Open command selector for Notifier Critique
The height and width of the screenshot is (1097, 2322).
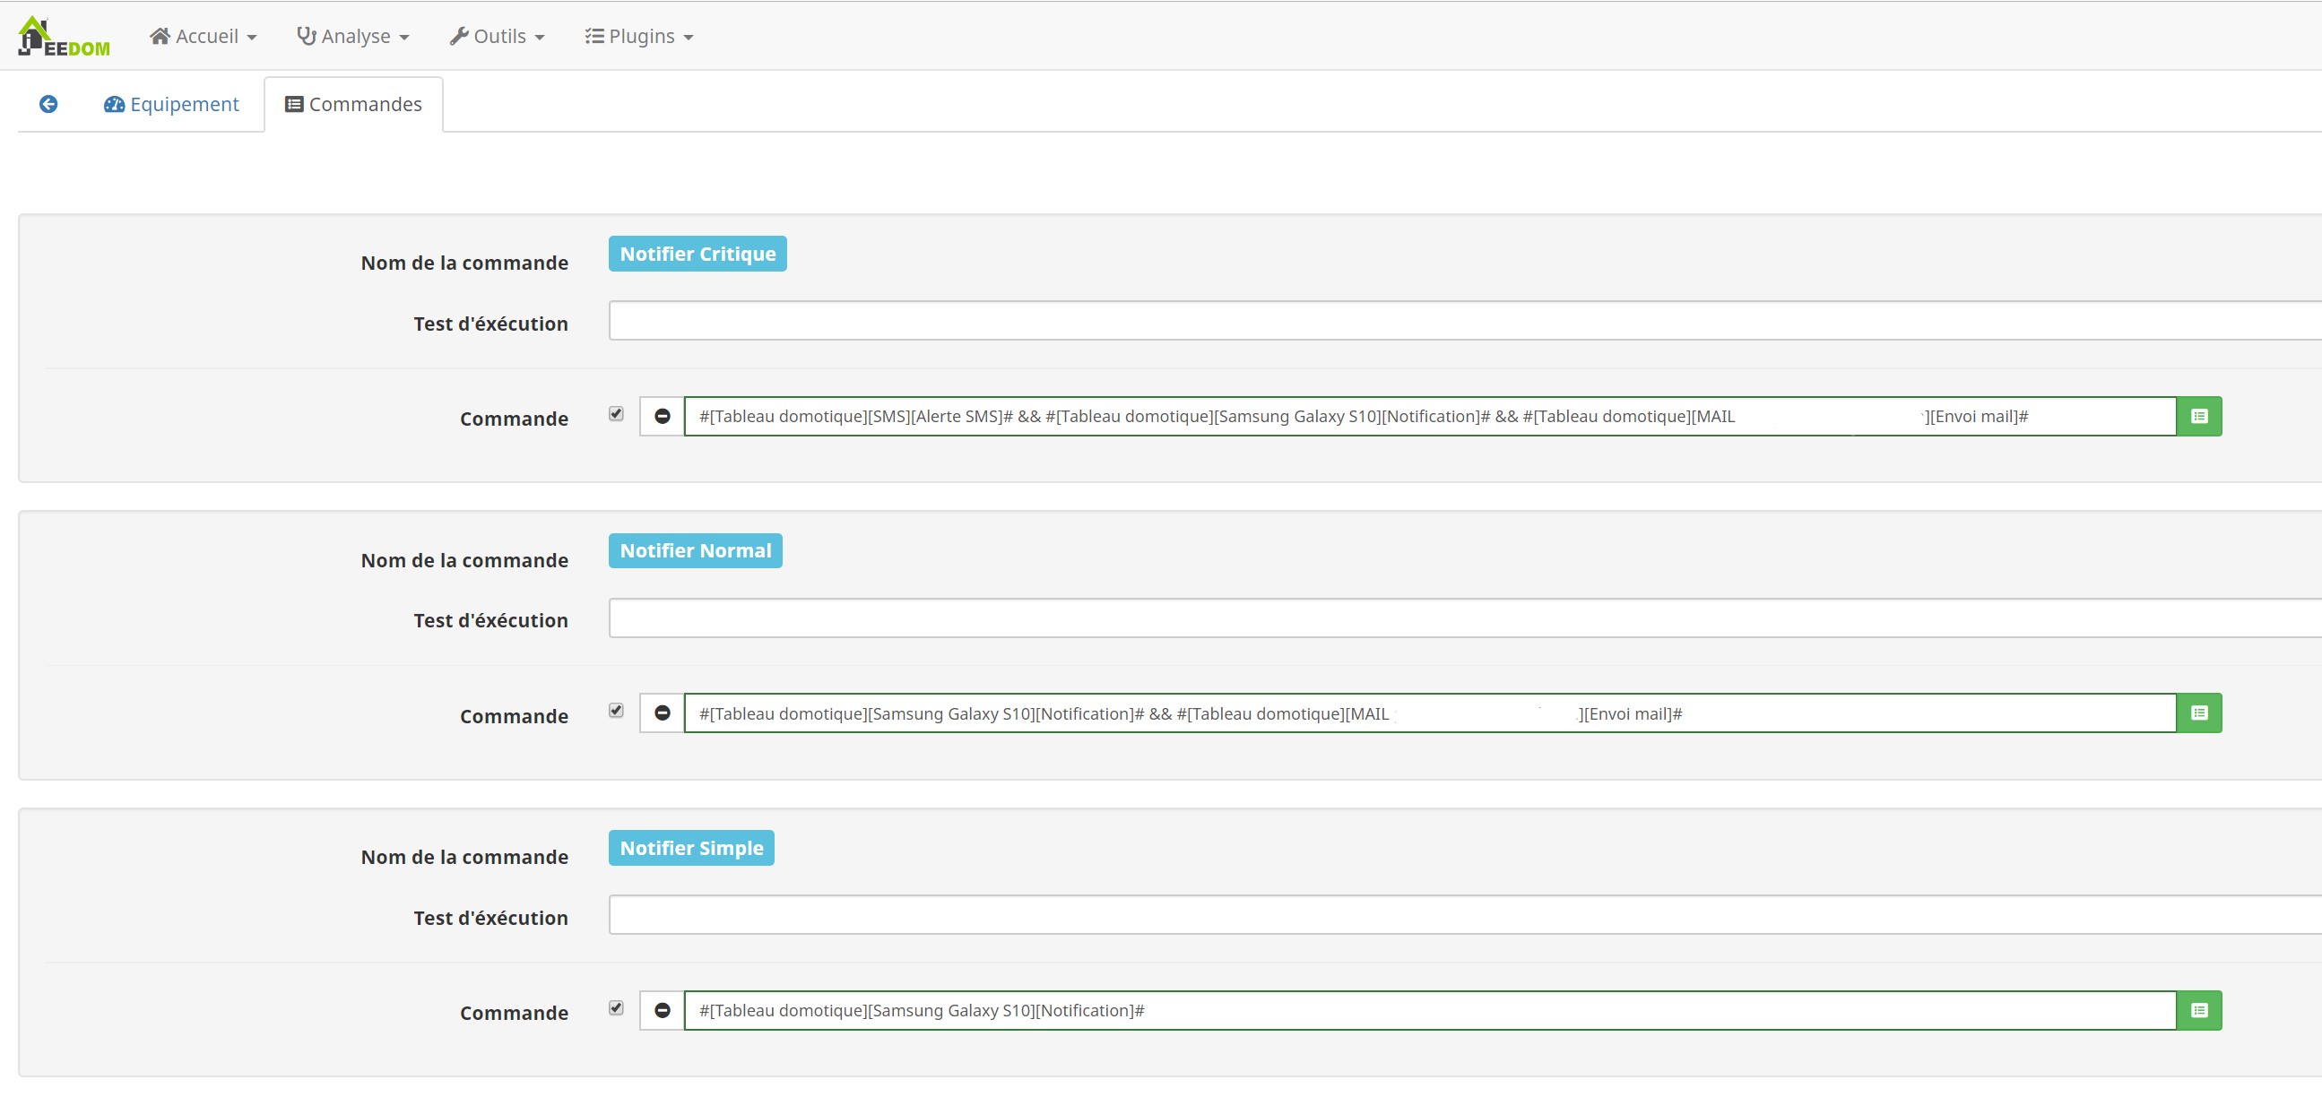click(x=2199, y=417)
